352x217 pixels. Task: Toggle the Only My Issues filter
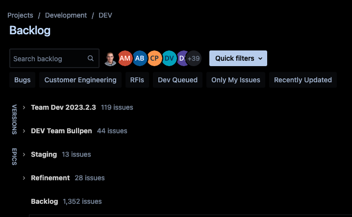pyautogui.click(x=236, y=80)
